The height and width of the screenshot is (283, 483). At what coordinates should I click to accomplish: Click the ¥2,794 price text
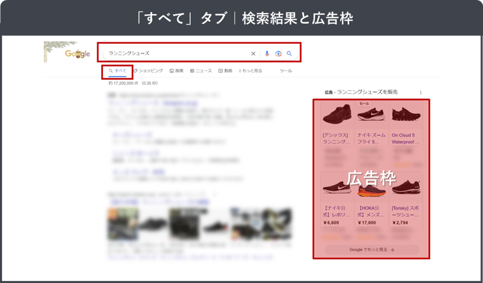tap(400, 223)
